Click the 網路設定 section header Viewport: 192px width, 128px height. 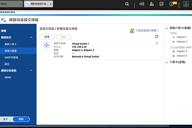6,37
